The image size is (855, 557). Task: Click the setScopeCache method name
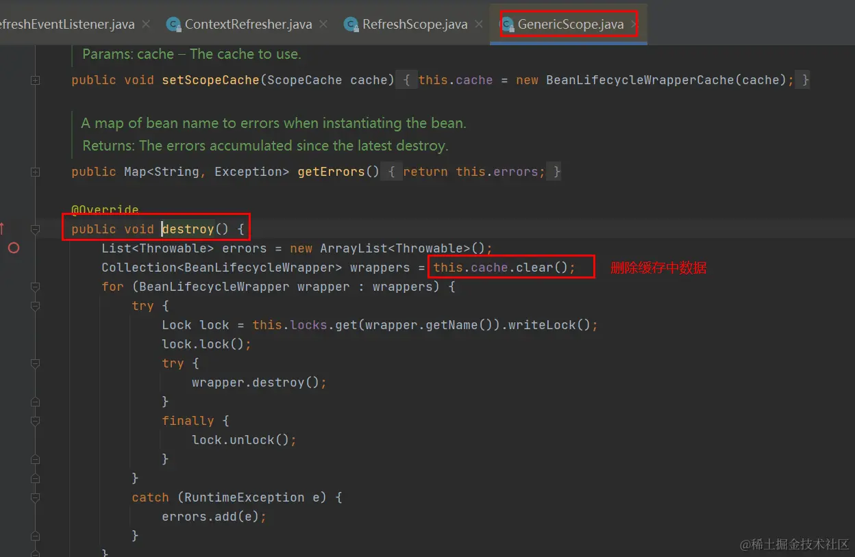(x=210, y=80)
